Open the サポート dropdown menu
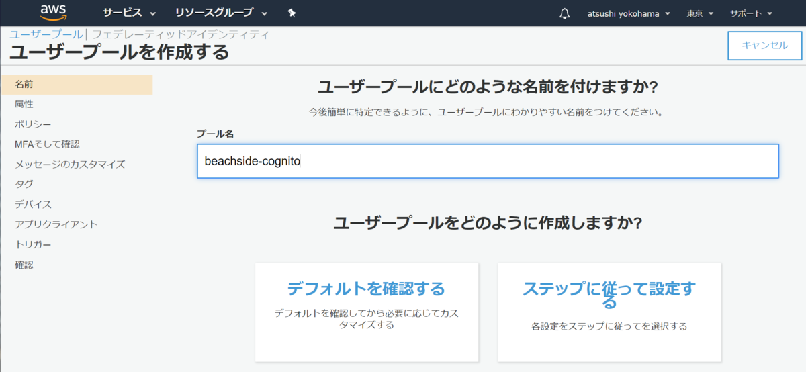Viewport: 806px width, 372px height. coord(752,13)
